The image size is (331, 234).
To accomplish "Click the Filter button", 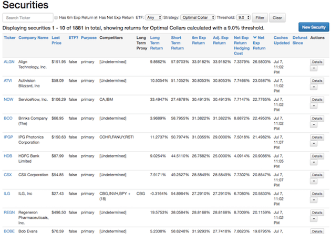I will [260, 18].
